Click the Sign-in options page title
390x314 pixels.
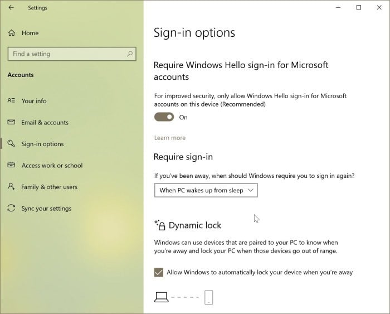194,32
